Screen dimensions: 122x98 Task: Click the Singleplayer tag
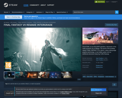101,77
